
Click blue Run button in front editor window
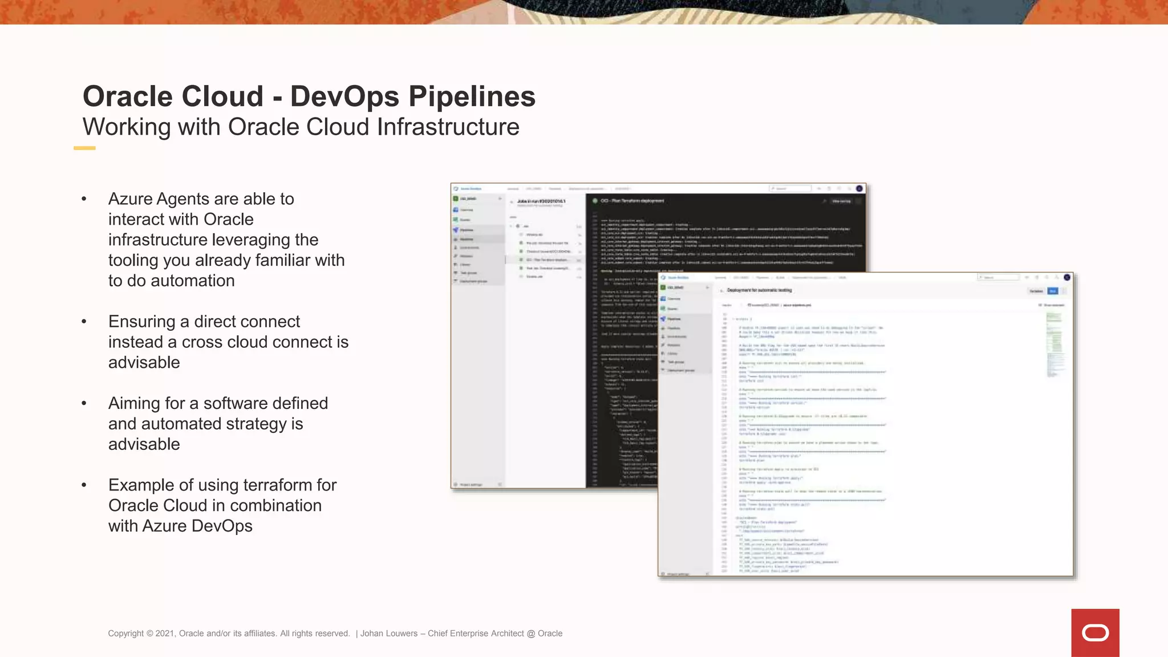pos(1053,291)
